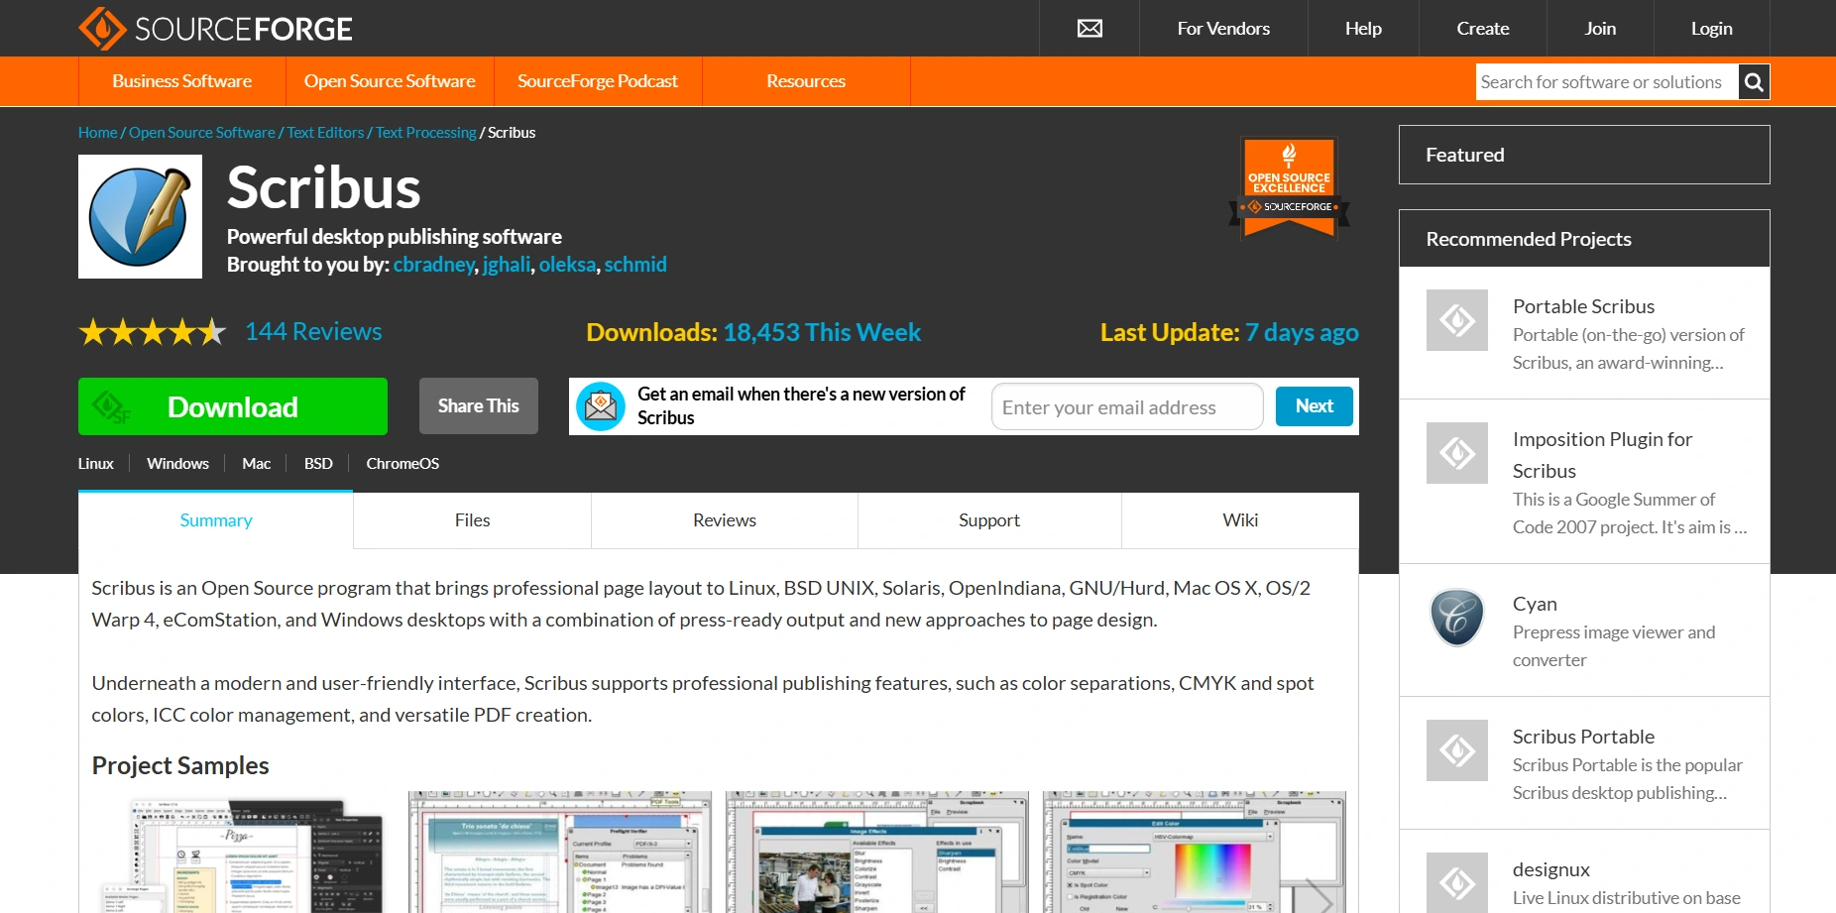Click the Create link in header
The width and height of the screenshot is (1836, 913).
click(x=1483, y=29)
